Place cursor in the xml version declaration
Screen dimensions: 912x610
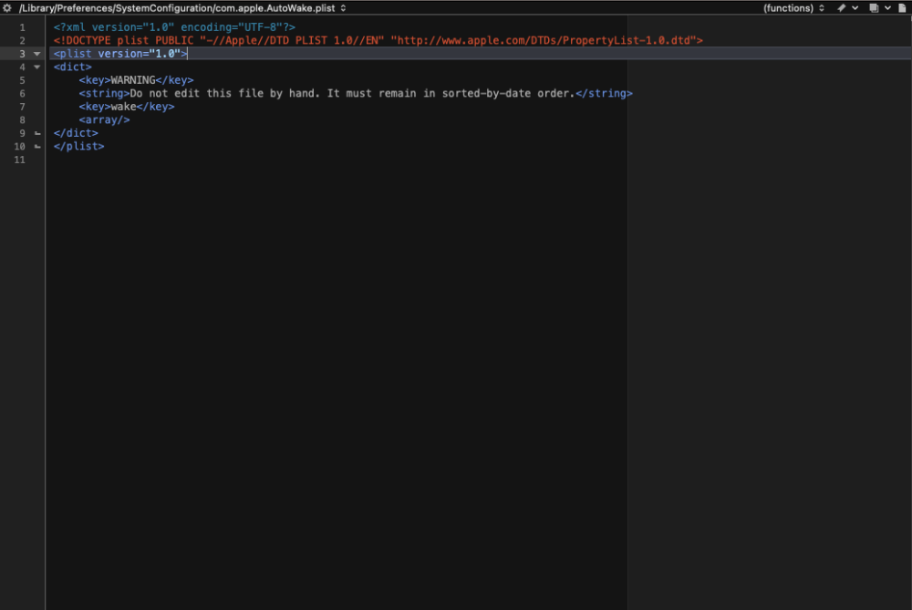(174, 27)
